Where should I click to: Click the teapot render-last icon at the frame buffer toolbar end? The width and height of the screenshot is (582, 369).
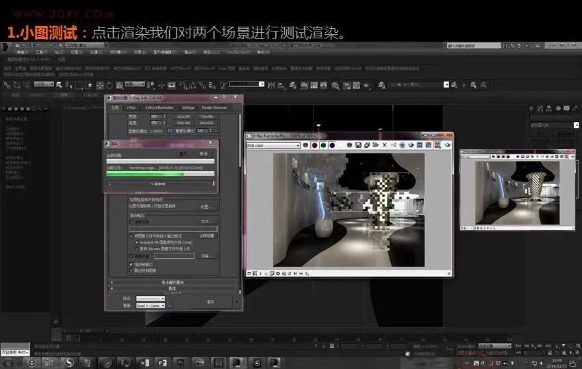[447, 145]
